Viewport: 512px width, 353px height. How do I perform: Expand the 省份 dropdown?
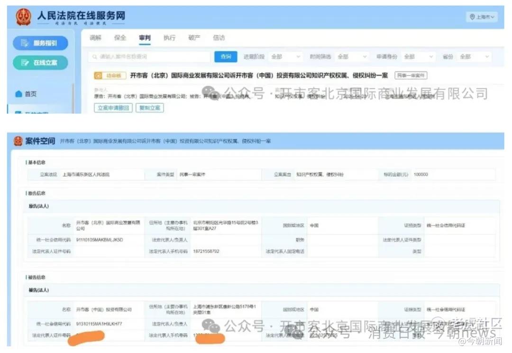[474, 57]
